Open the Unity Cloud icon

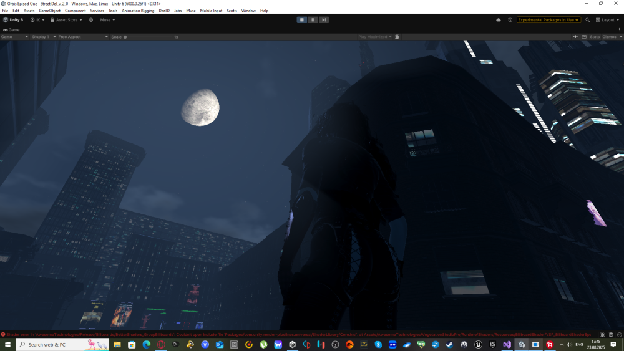coord(498,20)
